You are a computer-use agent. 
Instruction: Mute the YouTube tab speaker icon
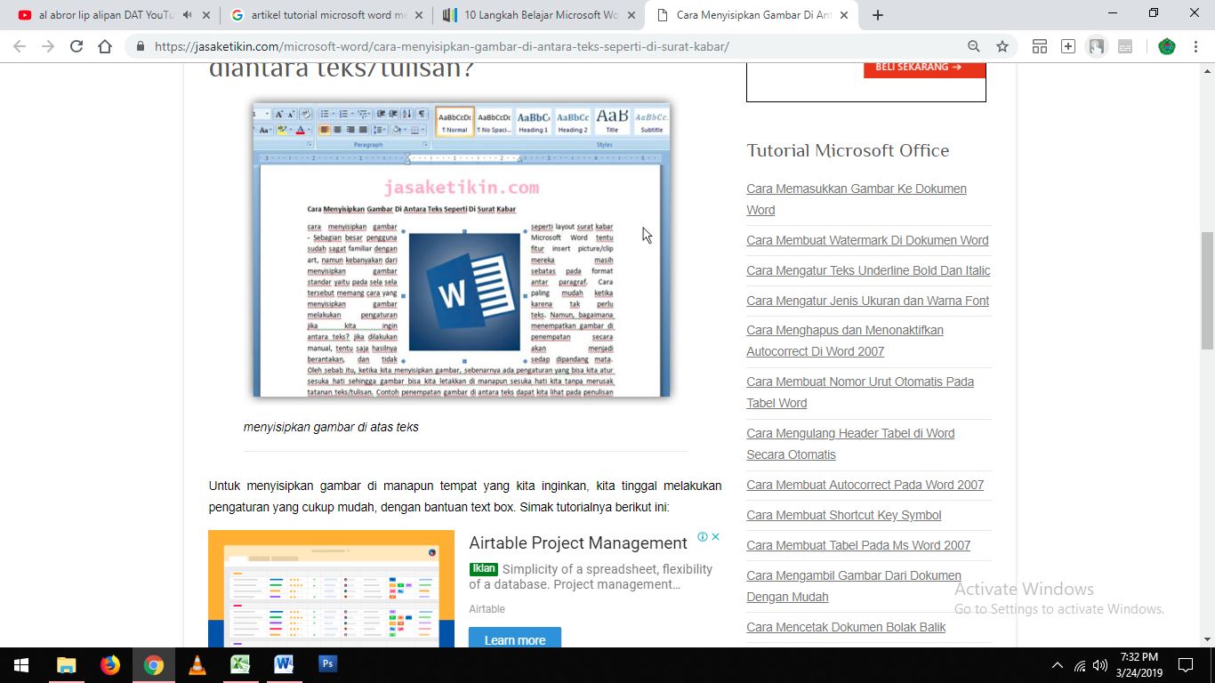(188, 15)
